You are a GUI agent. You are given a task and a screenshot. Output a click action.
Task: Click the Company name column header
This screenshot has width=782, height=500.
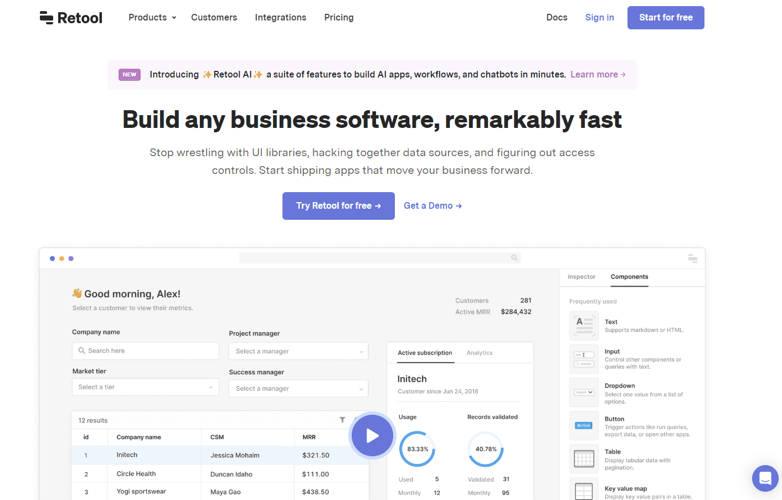coord(139,437)
